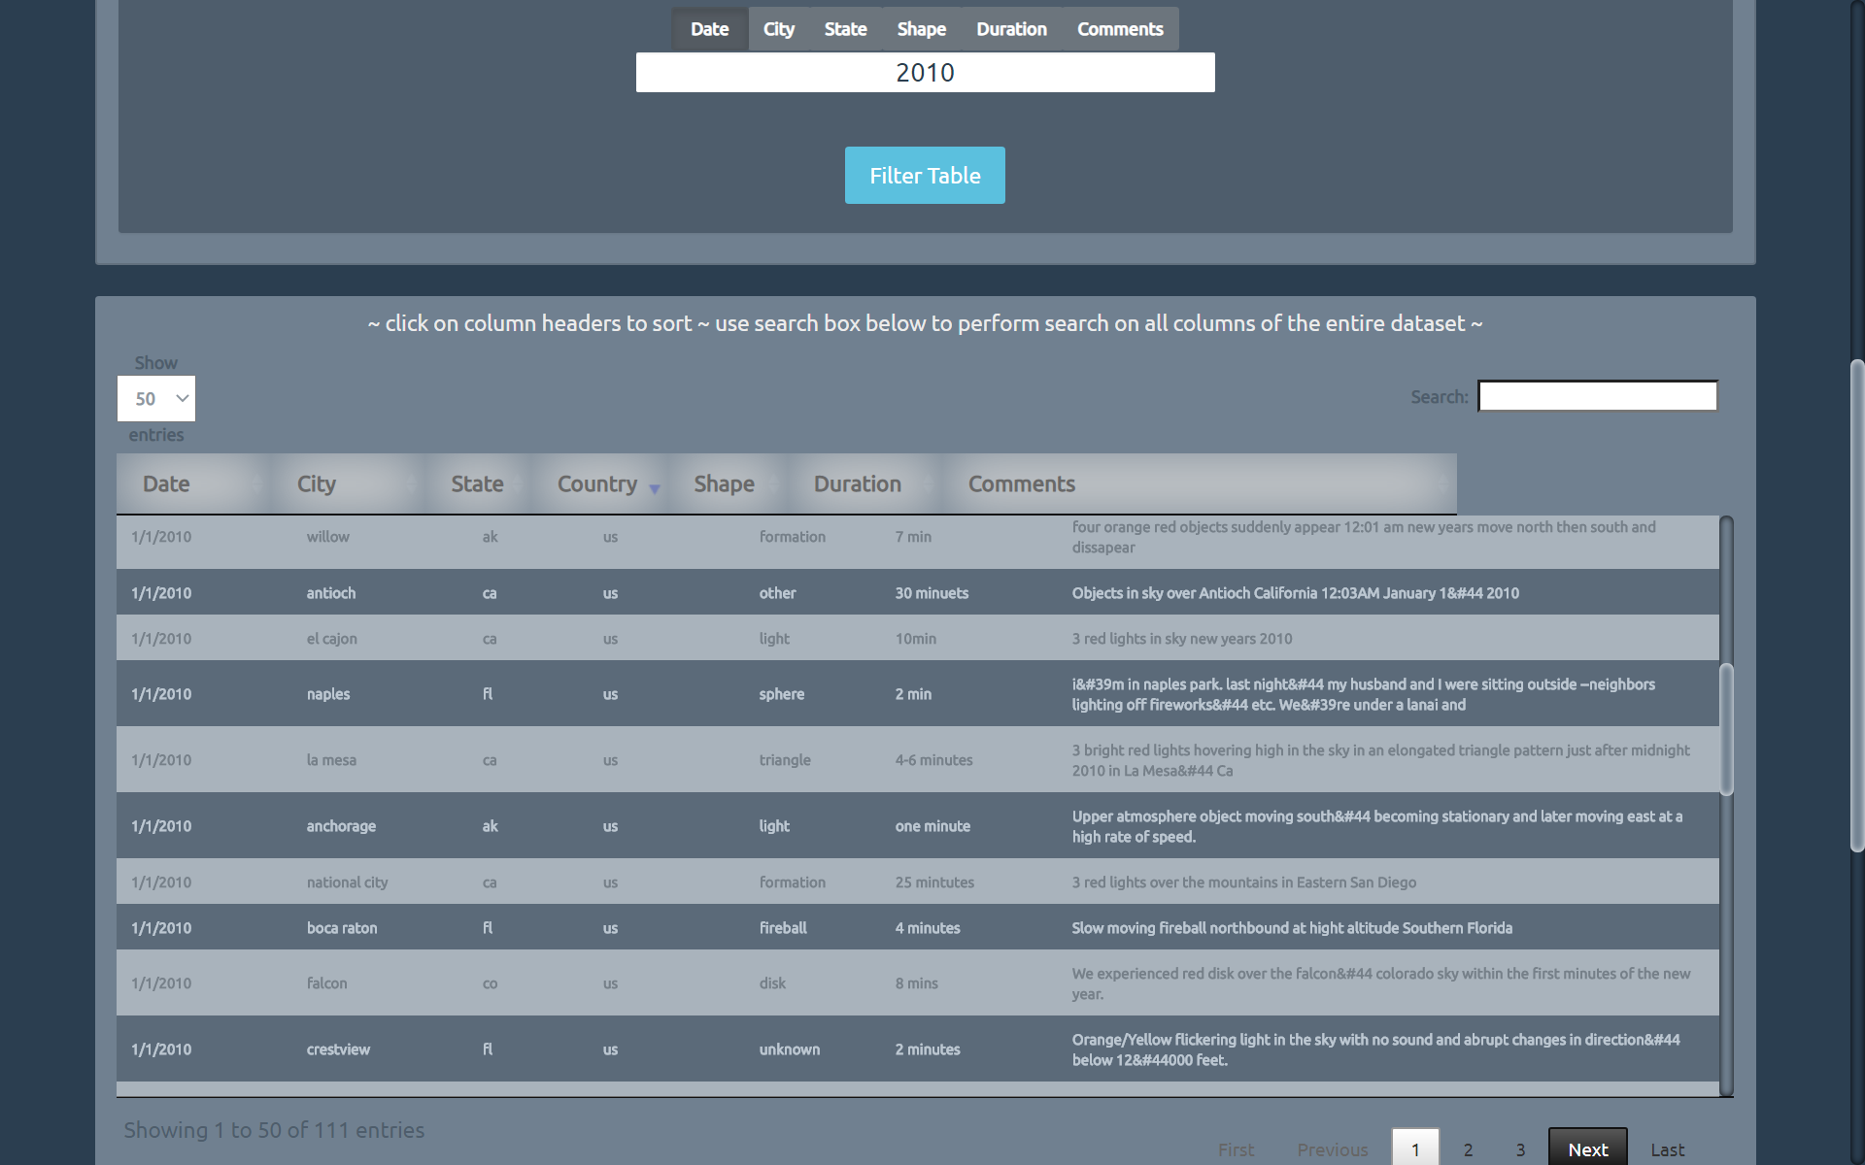The width and height of the screenshot is (1865, 1165).
Task: Jump to the Last results page
Action: click(1667, 1148)
